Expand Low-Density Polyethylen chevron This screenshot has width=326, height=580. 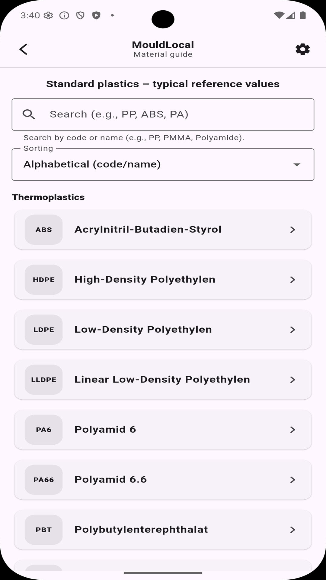292,330
